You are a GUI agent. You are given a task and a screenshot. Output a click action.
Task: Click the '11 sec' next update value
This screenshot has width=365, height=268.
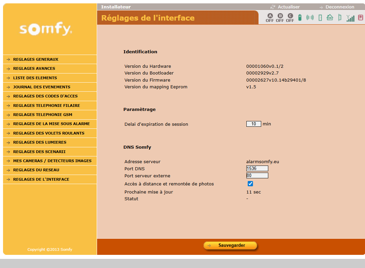(253, 192)
